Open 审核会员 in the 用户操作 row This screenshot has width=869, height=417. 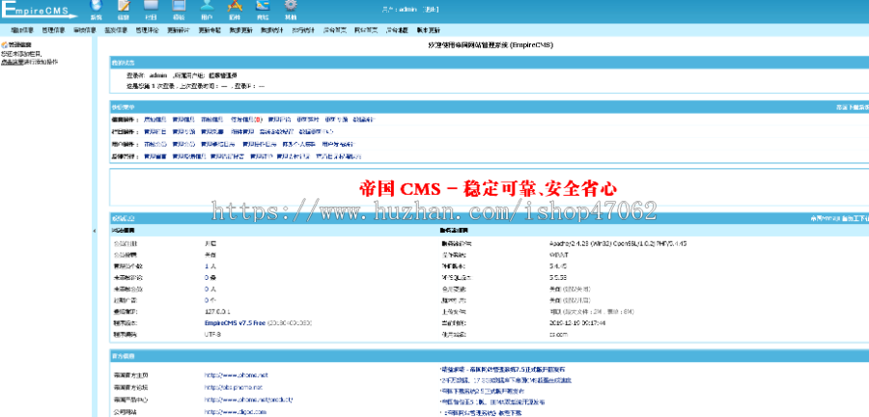tap(154, 144)
